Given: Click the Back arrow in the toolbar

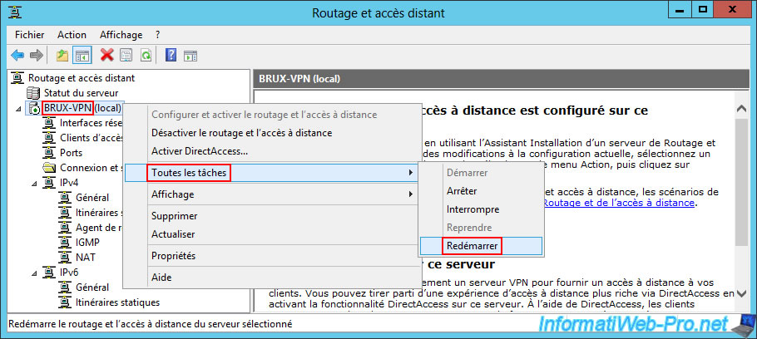Looking at the screenshot, I should click(x=17, y=55).
